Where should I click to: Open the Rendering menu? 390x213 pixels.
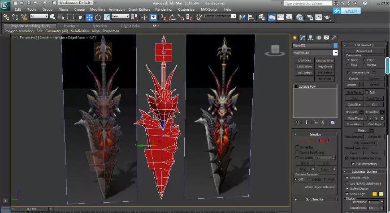pos(164,9)
